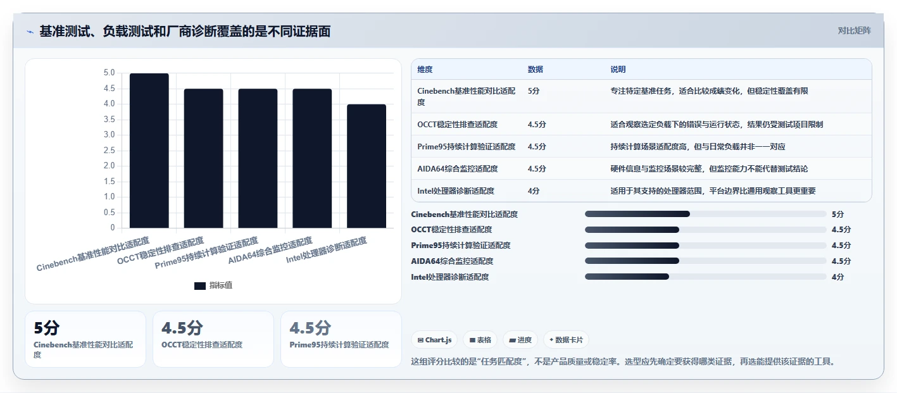Click the AIDA64综合监控适配度 progress bar
897x393 pixels.
[706, 261]
